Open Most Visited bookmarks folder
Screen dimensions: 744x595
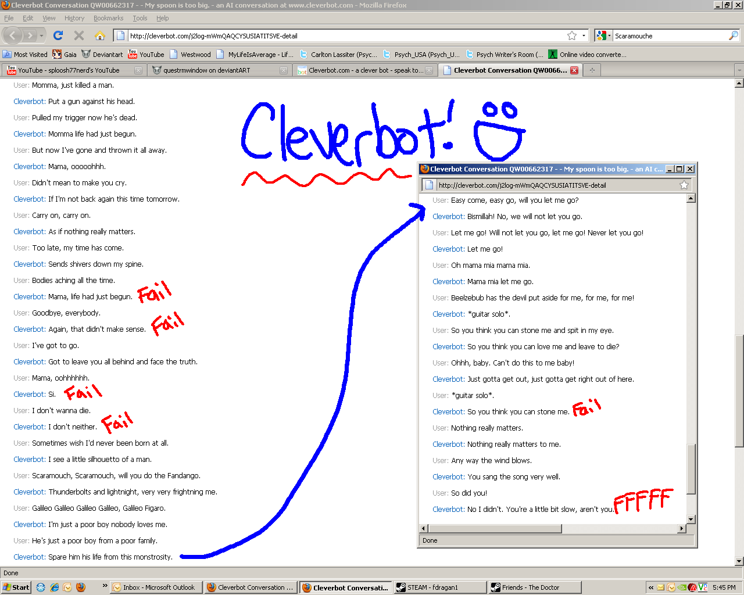click(x=25, y=54)
